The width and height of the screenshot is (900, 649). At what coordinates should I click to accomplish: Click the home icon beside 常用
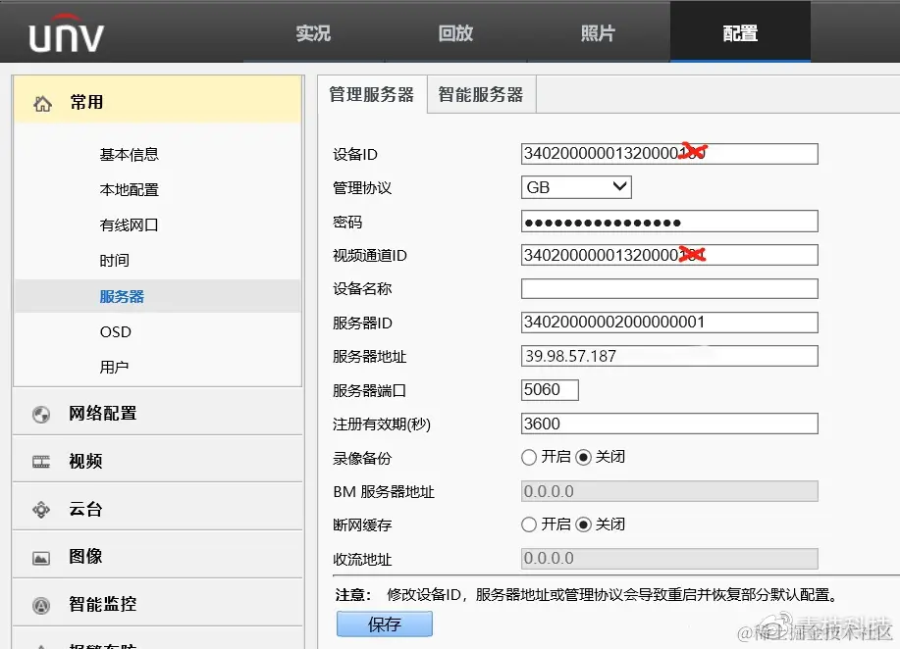(40, 101)
